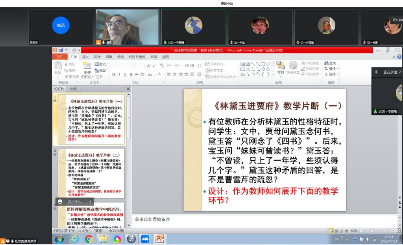Image resolution: width=403 pixels, height=245 pixels.
Task: Open the Character Spacing AV dropdown
Action: pyautogui.click(x=142, y=74)
